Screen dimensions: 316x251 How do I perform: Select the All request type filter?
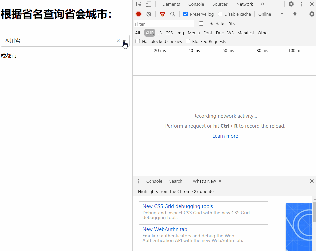point(138,33)
